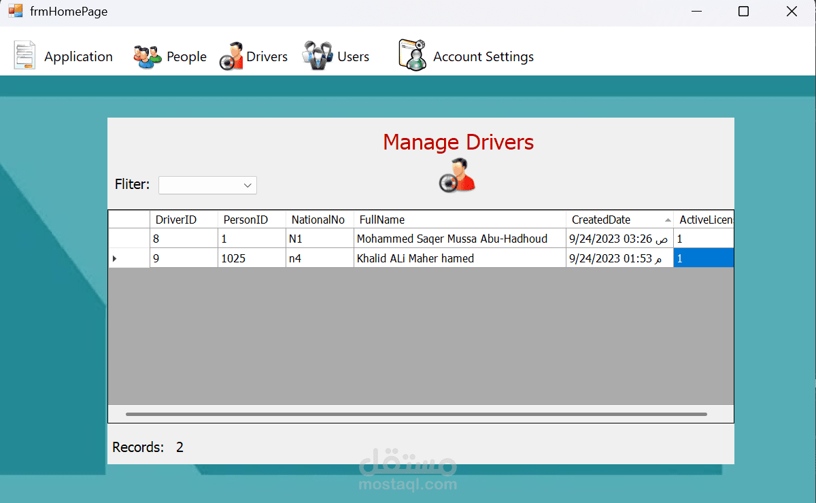Click the PersonID cell with value 1025
816x503 pixels.
point(251,258)
